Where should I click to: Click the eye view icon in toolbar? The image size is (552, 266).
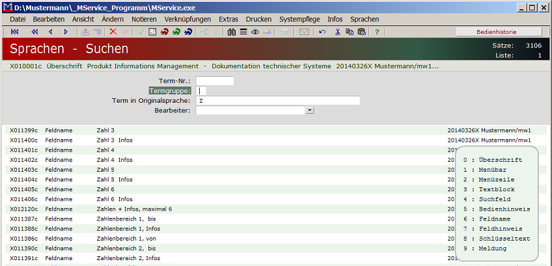255,32
